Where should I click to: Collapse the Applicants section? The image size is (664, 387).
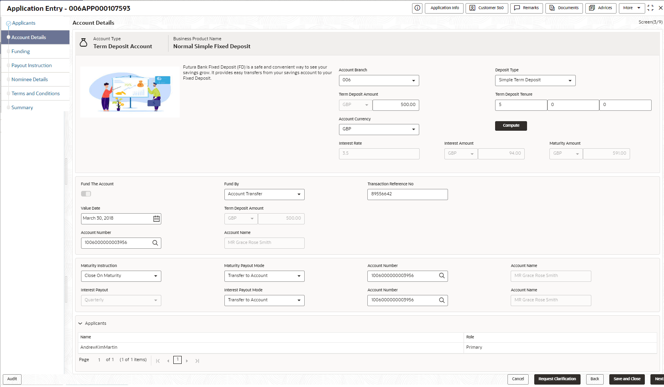(x=80, y=324)
